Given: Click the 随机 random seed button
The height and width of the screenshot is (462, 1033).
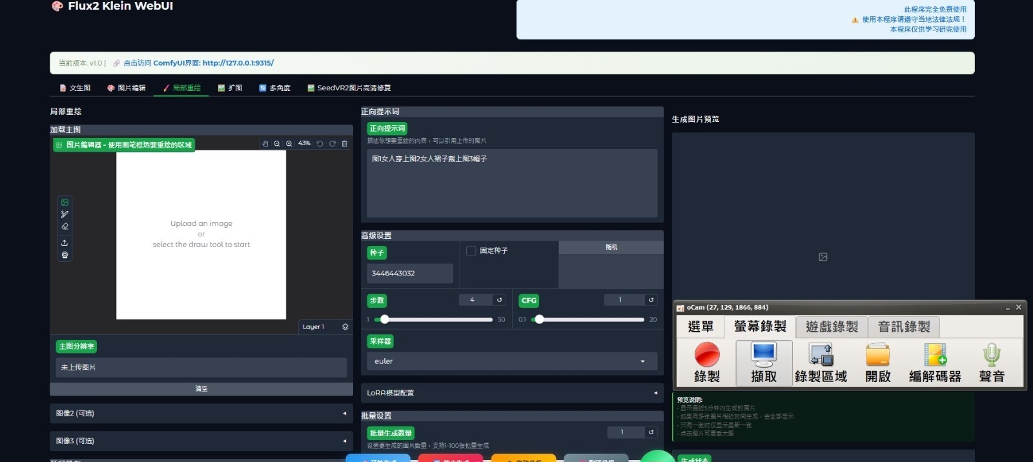Looking at the screenshot, I should 611,247.
